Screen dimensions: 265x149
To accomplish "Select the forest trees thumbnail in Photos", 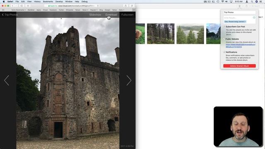I will tap(161, 34).
